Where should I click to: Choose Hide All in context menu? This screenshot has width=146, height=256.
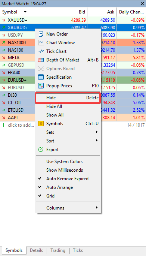click(68, 106)
